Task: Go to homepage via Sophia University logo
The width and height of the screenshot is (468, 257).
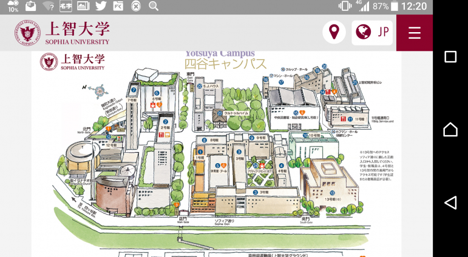Action: [x=62, y=33]
